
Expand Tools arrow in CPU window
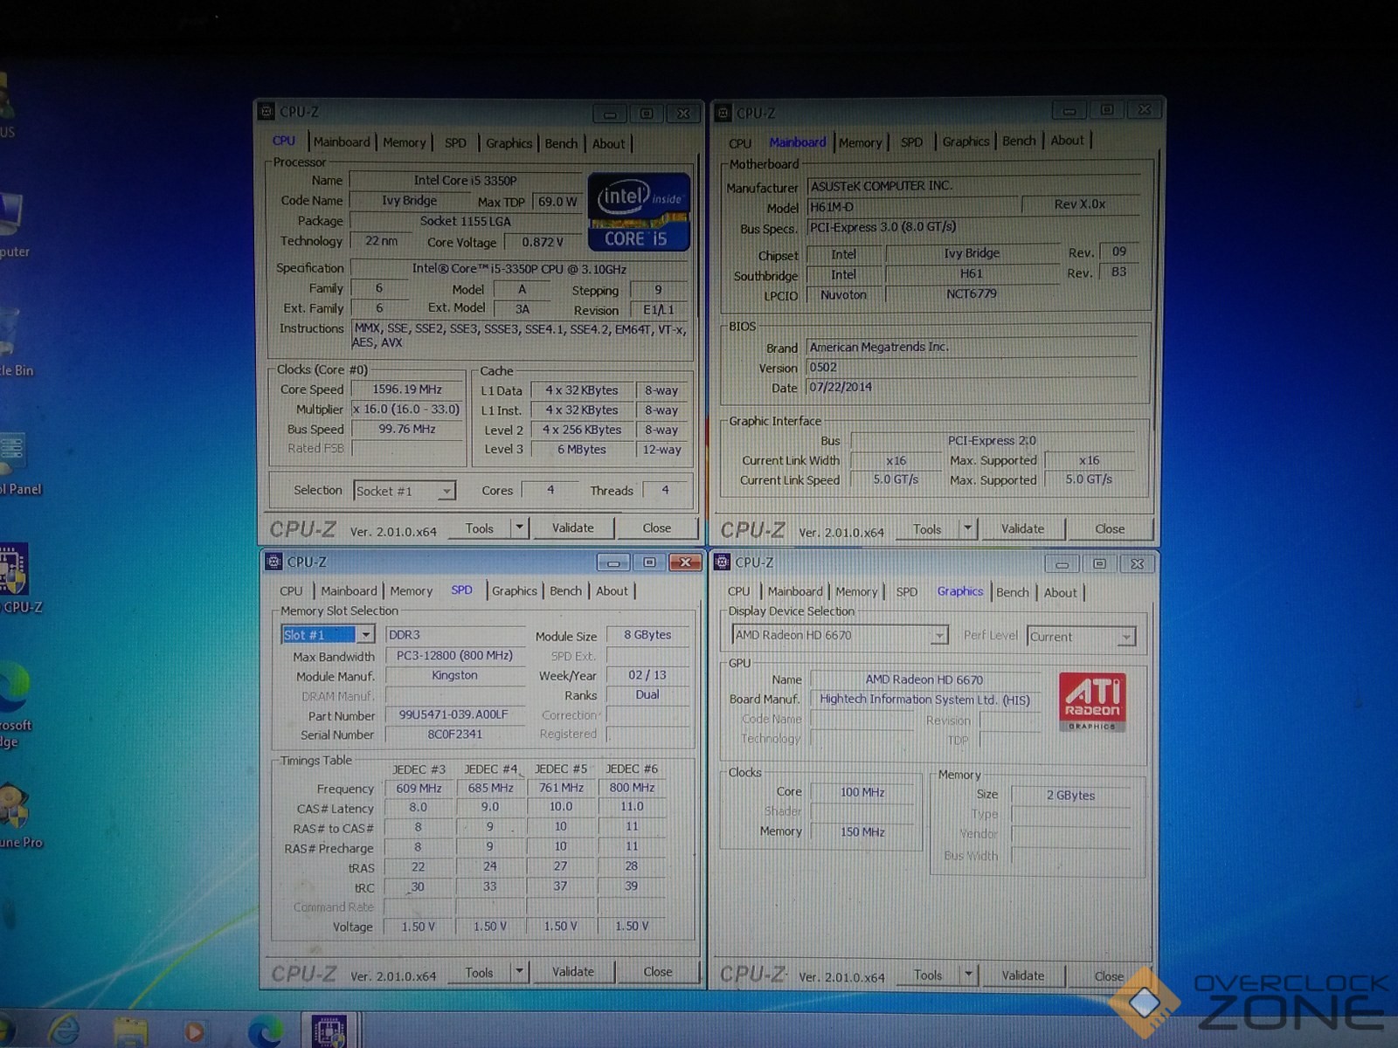click(519, 527)
